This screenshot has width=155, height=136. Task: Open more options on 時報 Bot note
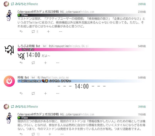58,94
